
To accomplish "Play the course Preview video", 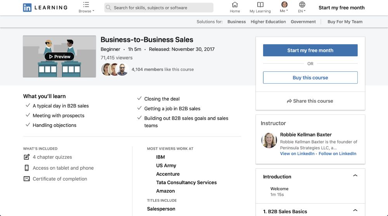I will (x=59, y=57).
